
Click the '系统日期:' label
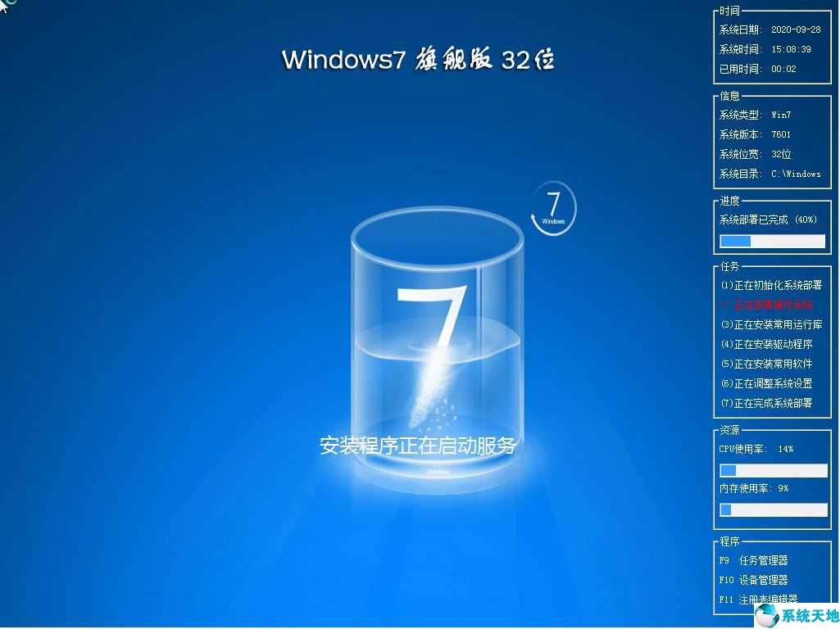click(x=740, y=30)
